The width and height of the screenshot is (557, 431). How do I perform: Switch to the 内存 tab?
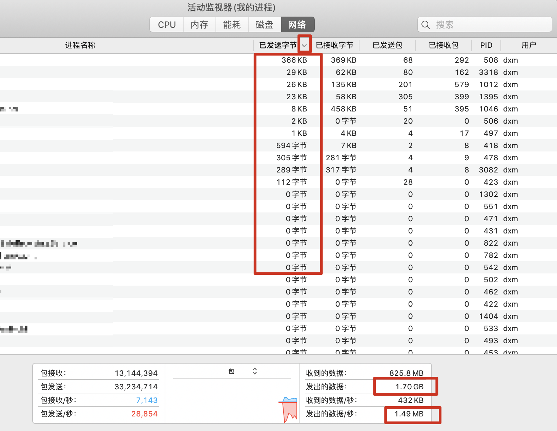point(199,25)
